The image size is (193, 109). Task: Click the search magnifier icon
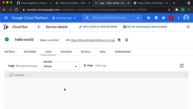coord(87,18)
